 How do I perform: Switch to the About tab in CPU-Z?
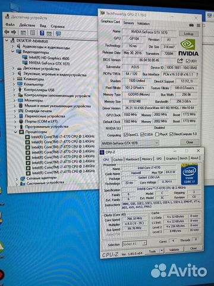click(x=194, y=158)
